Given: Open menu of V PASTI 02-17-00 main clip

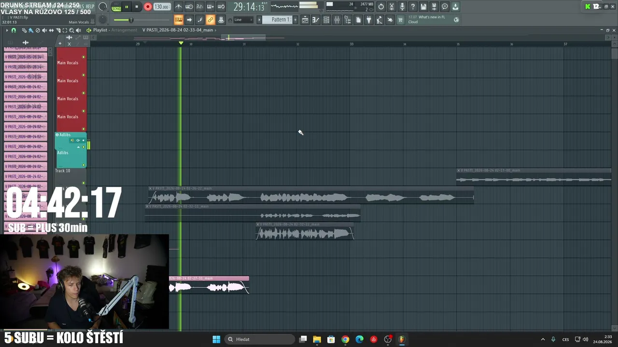Looking at the screenshot, I should [x=459, y=171].
